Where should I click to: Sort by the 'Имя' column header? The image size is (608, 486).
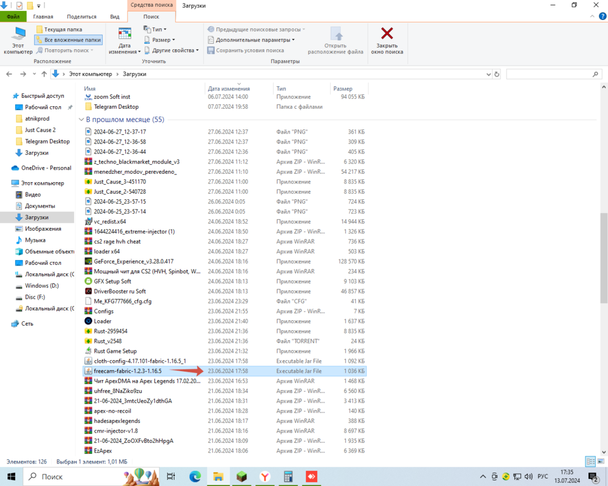[x=89, y=88]
